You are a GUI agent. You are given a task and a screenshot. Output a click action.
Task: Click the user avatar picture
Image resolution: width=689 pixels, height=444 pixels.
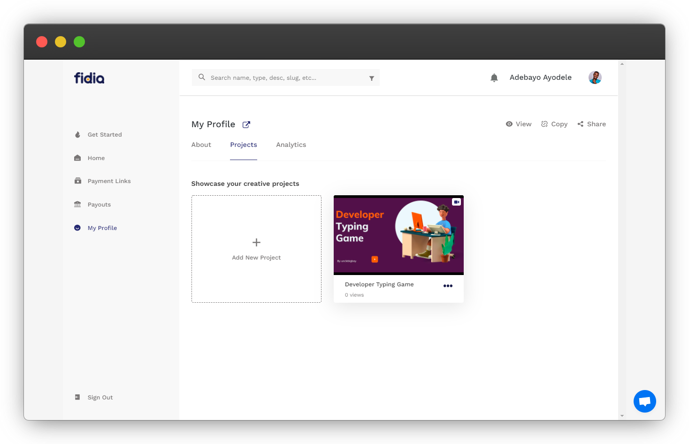coord(595,77)
